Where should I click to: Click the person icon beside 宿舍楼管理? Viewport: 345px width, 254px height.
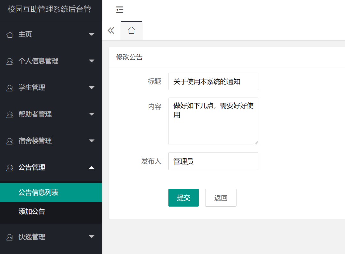coord(10,141)
